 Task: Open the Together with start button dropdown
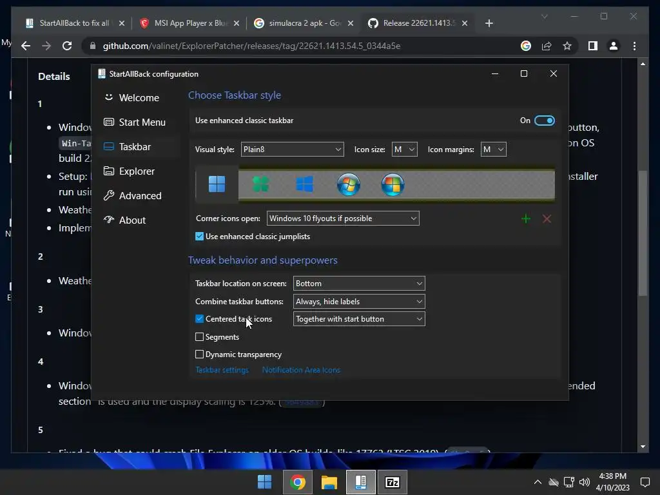point(359,319)
